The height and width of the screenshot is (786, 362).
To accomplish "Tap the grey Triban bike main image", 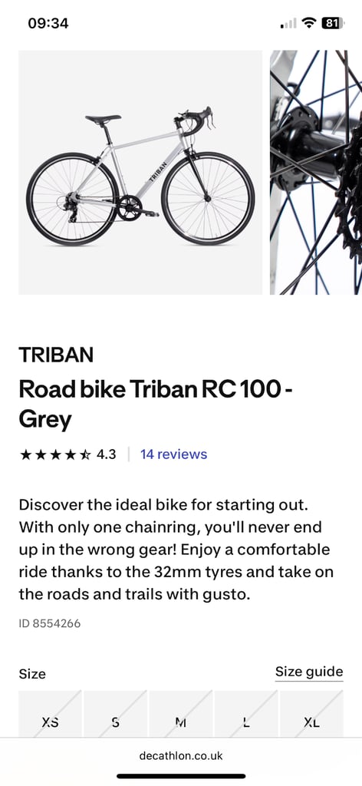I will point(140,173).
